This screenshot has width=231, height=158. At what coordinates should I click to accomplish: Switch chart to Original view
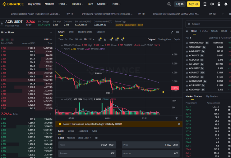151,39
